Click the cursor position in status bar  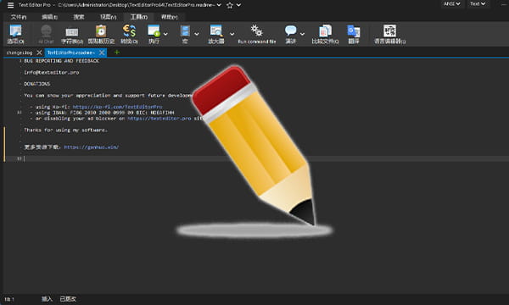click(x=9, y=299)
